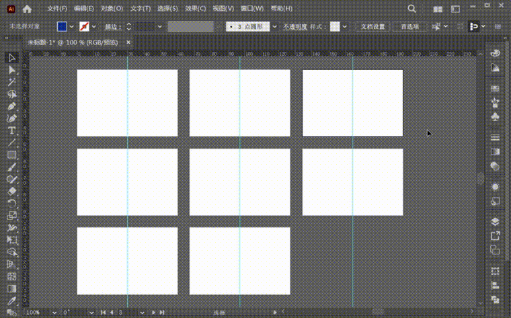Click the 样式 style swatch

pyautogui.click(x=335, y=26)
